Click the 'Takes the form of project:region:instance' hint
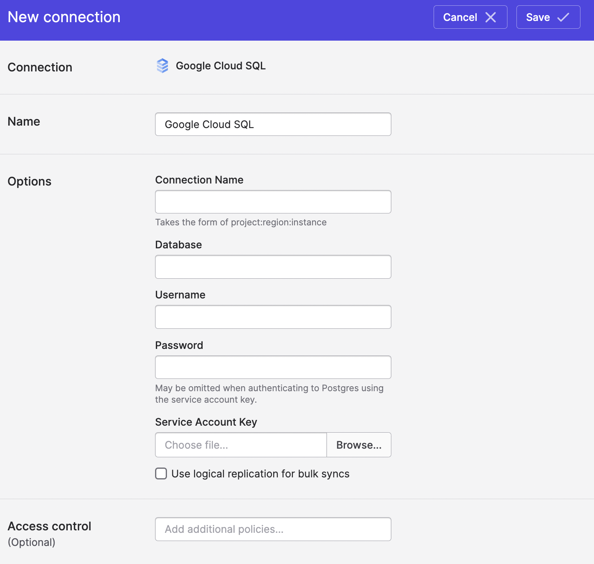This screenshot has width=594, height=564. [241, 222]
